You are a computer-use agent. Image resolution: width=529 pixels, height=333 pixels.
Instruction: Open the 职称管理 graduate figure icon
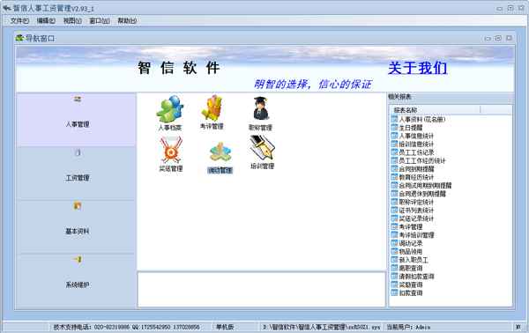pos(260,114)
